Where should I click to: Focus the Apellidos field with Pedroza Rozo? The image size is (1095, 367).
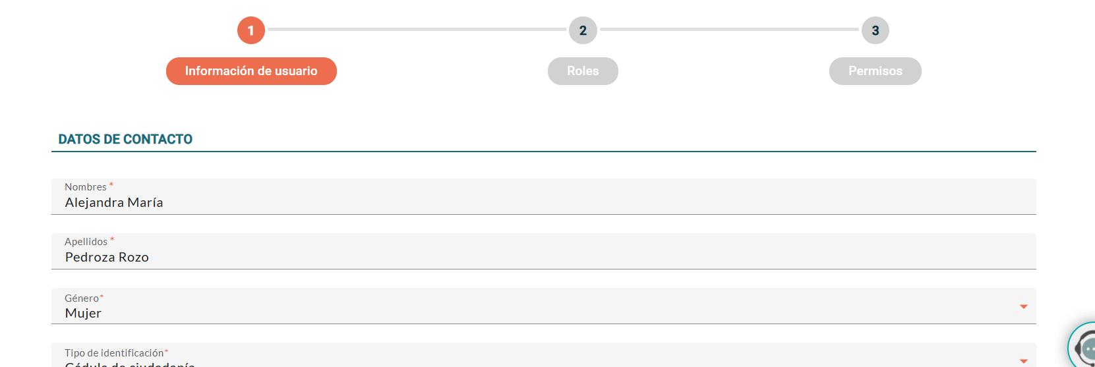(x=527, y=252)
